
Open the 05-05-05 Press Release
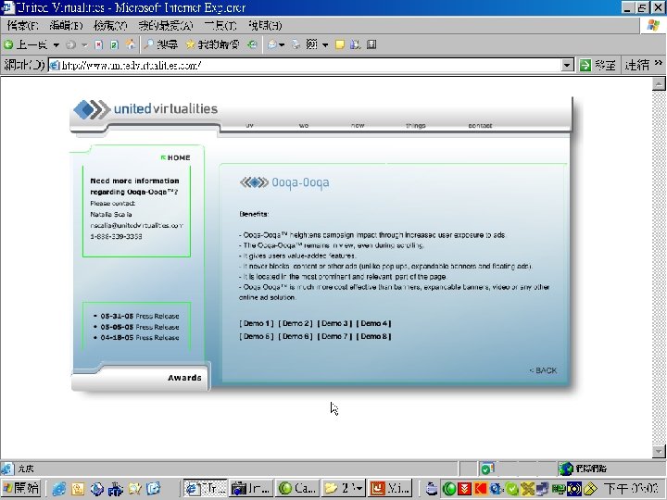(140, 327)
